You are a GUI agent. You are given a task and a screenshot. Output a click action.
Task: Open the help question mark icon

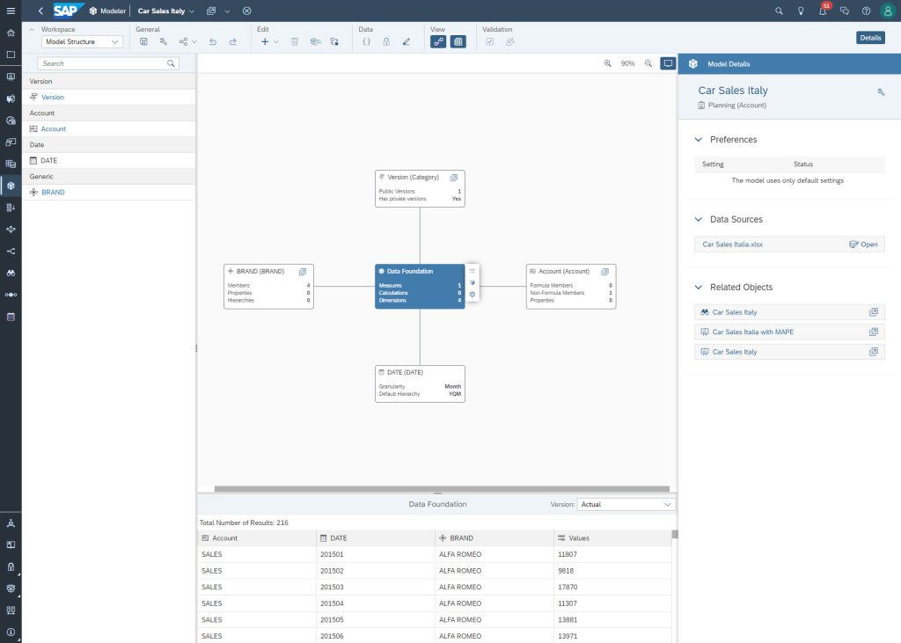pyautogui.click(x=866, y=11)
